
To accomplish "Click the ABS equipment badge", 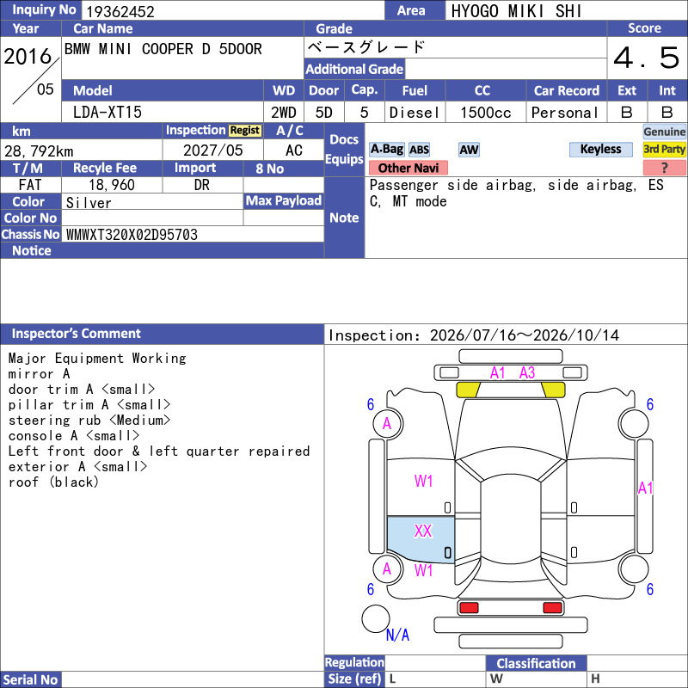I will point(419,150).
